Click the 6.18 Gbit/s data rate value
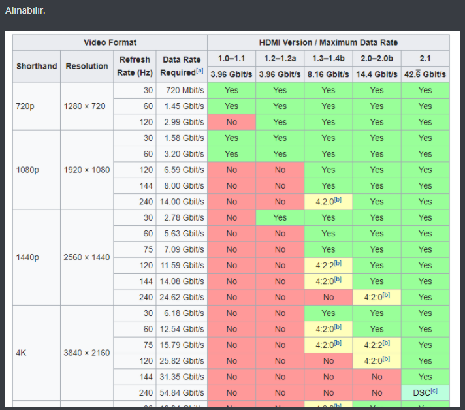 184,313
